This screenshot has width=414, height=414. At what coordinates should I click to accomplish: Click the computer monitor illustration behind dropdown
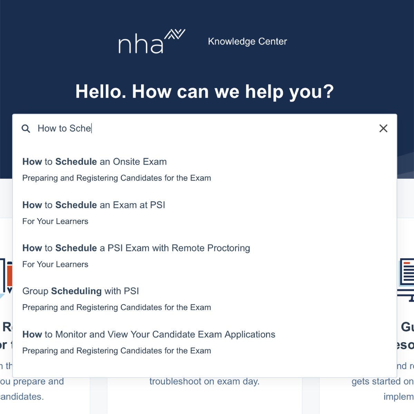406,279
